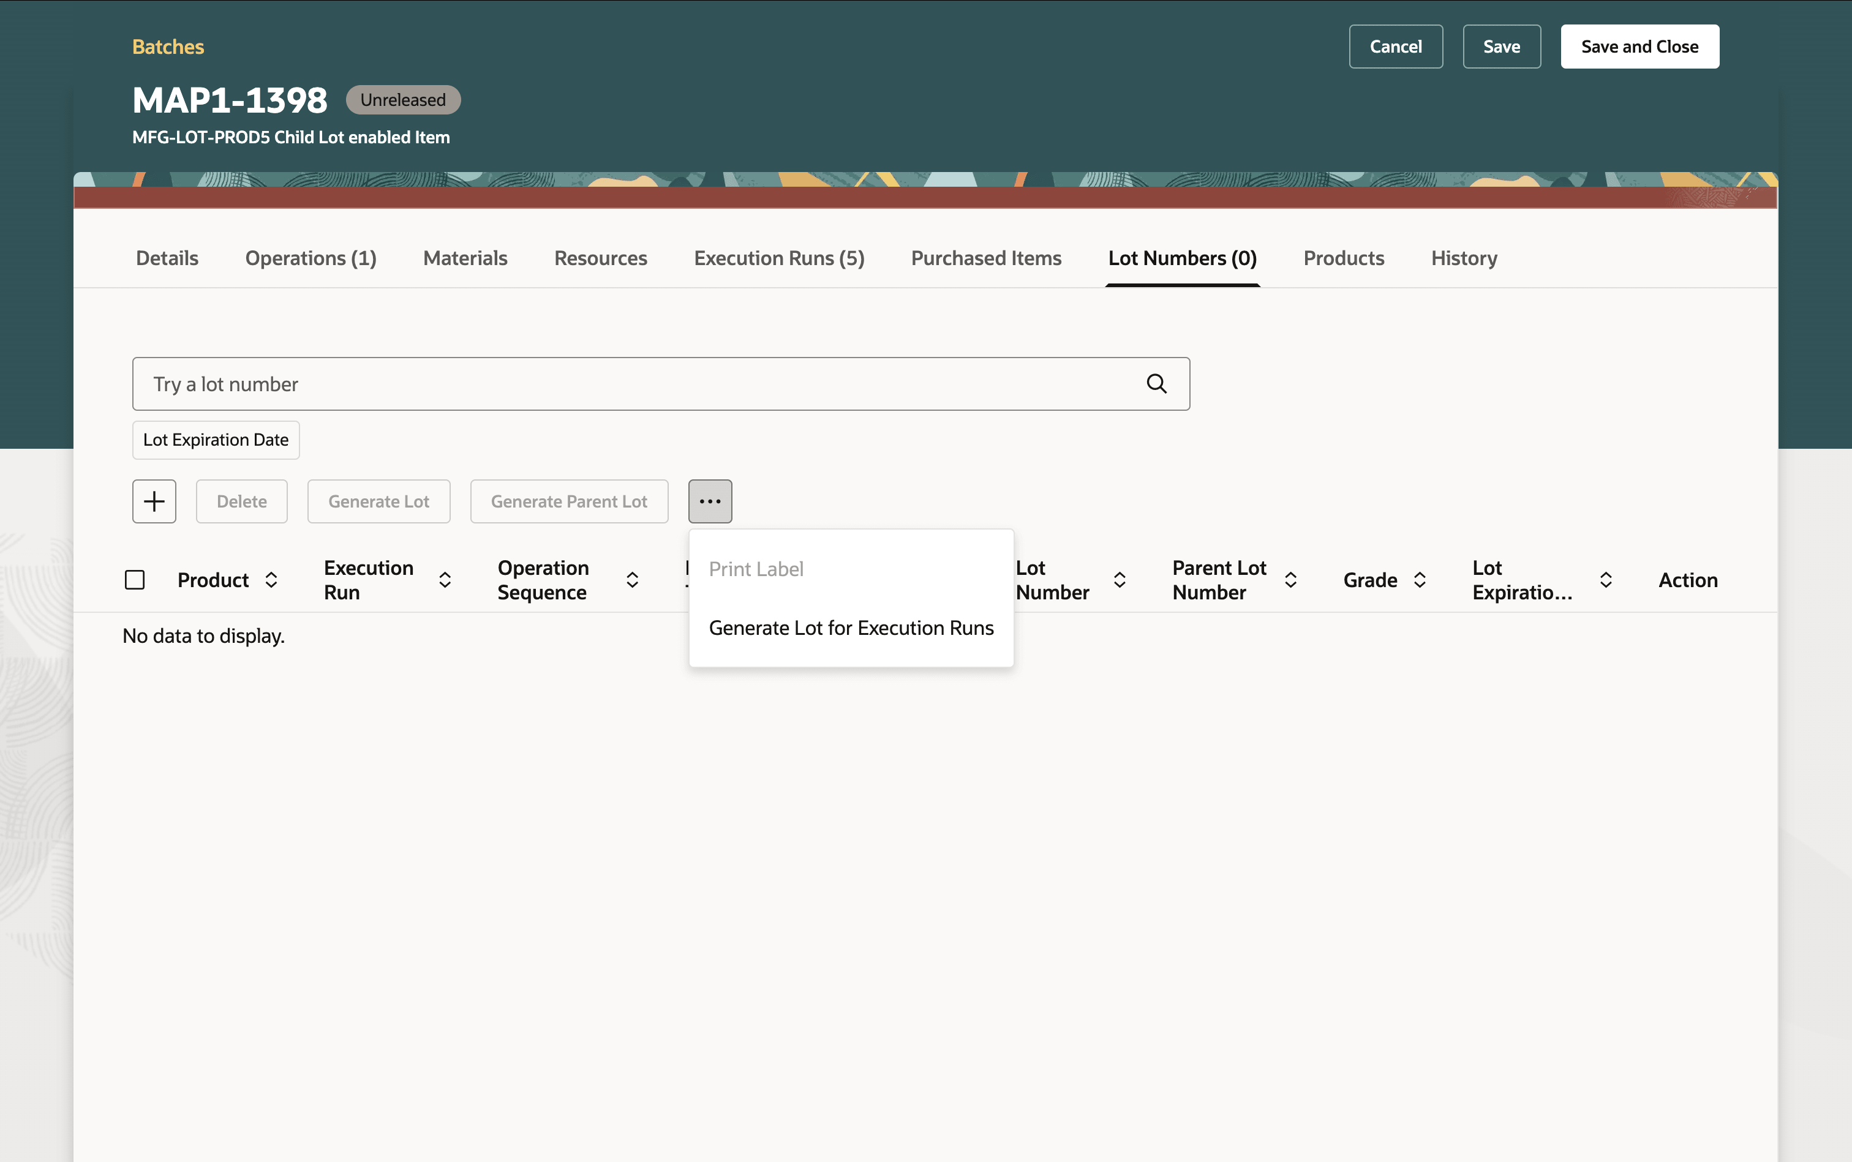Go to the Purchased Items tab

(985, 258)
